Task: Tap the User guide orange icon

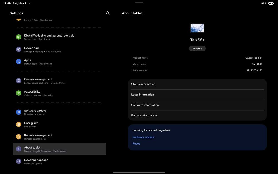Action: point(19,125)
